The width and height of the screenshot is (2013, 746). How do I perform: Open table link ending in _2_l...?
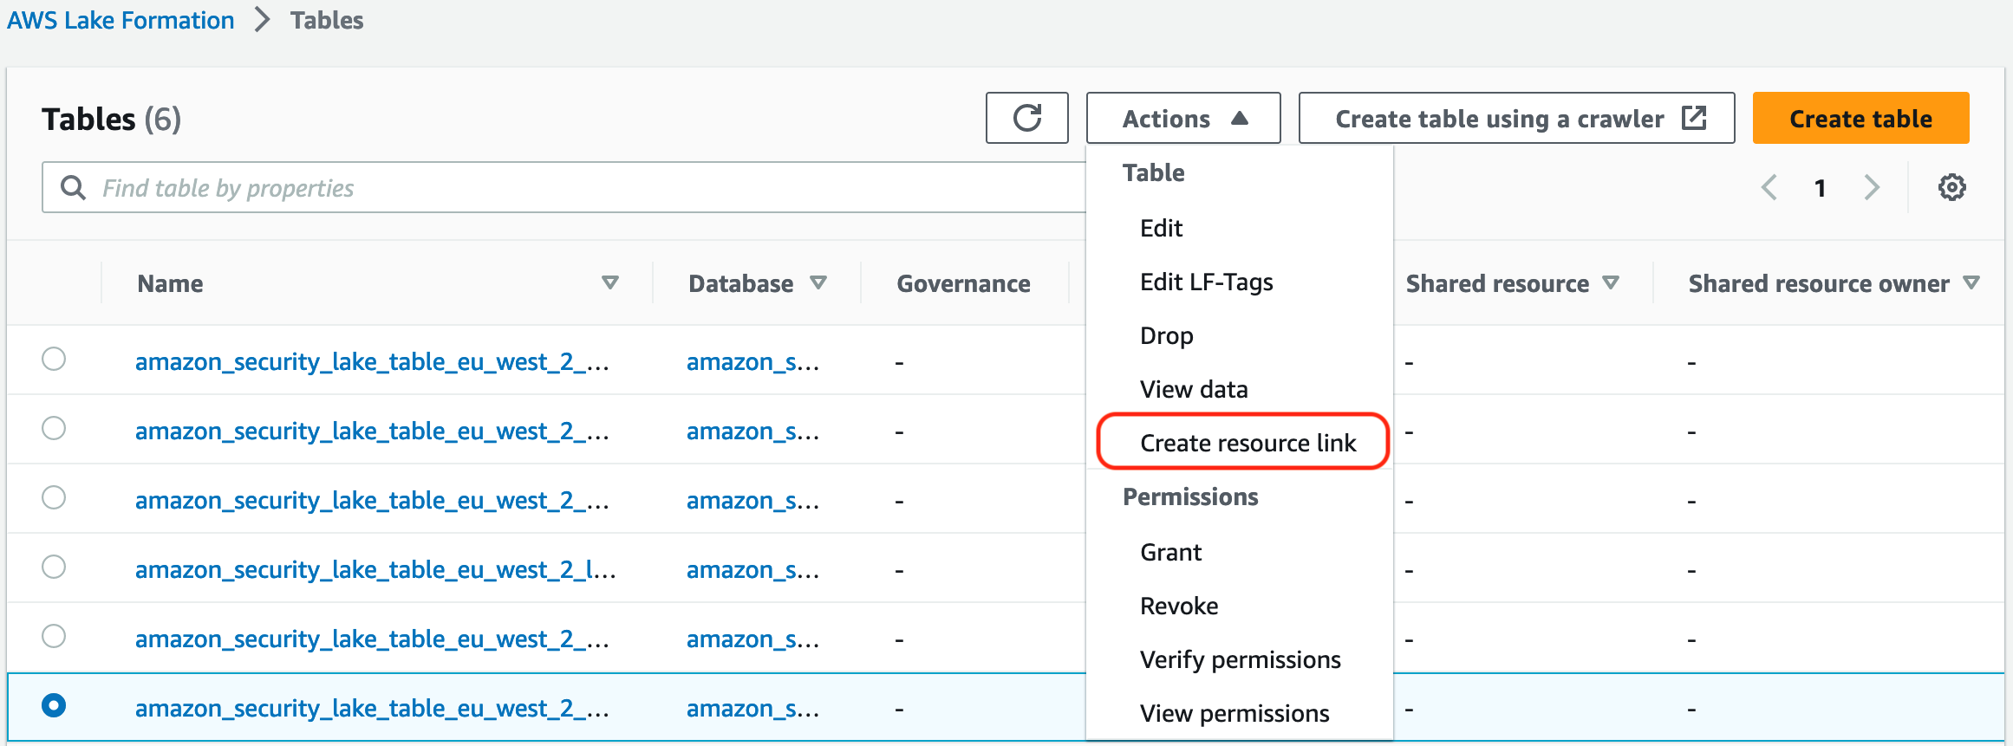(375, 569)
